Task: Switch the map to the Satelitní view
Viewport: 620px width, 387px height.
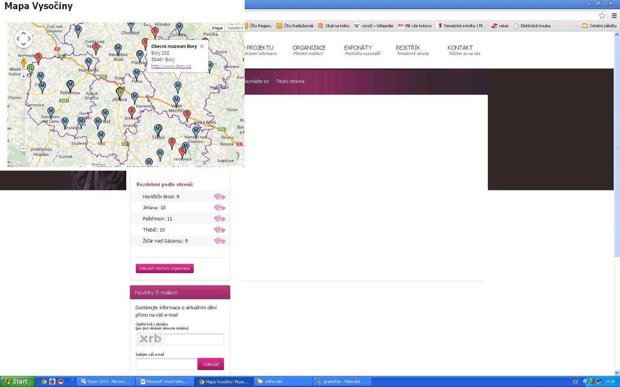Action: [235, 28]
